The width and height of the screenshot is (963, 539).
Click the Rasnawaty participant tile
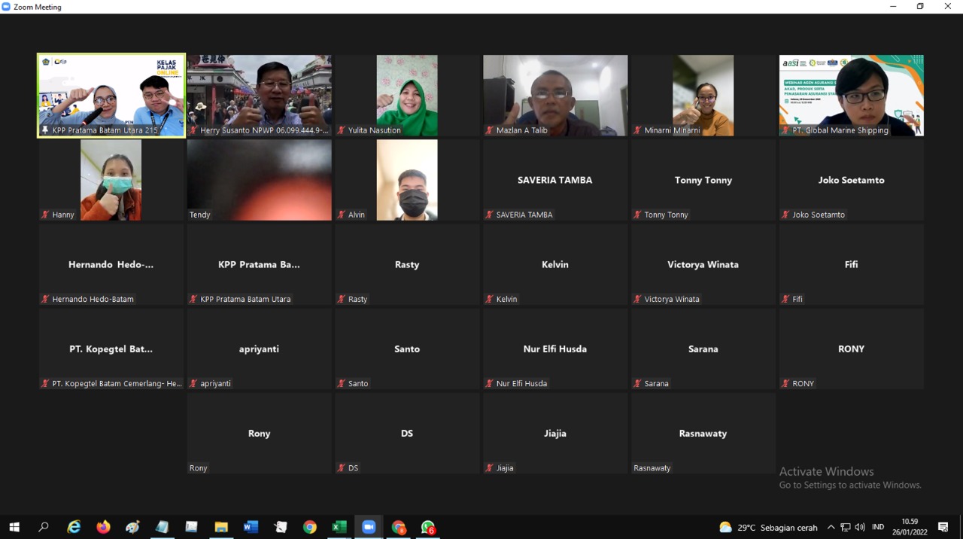pos(703,434)
